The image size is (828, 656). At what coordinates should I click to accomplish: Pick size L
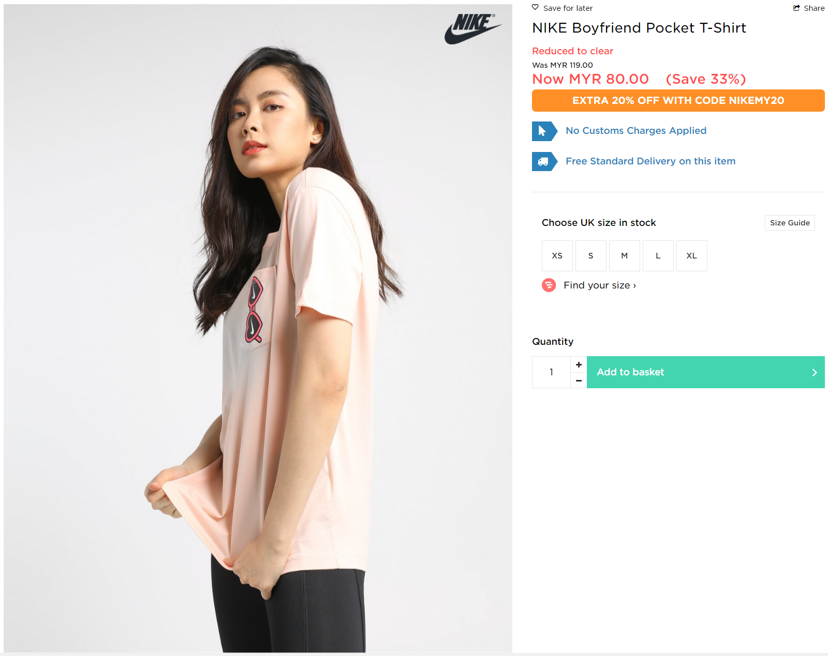(x=658, y=256)
